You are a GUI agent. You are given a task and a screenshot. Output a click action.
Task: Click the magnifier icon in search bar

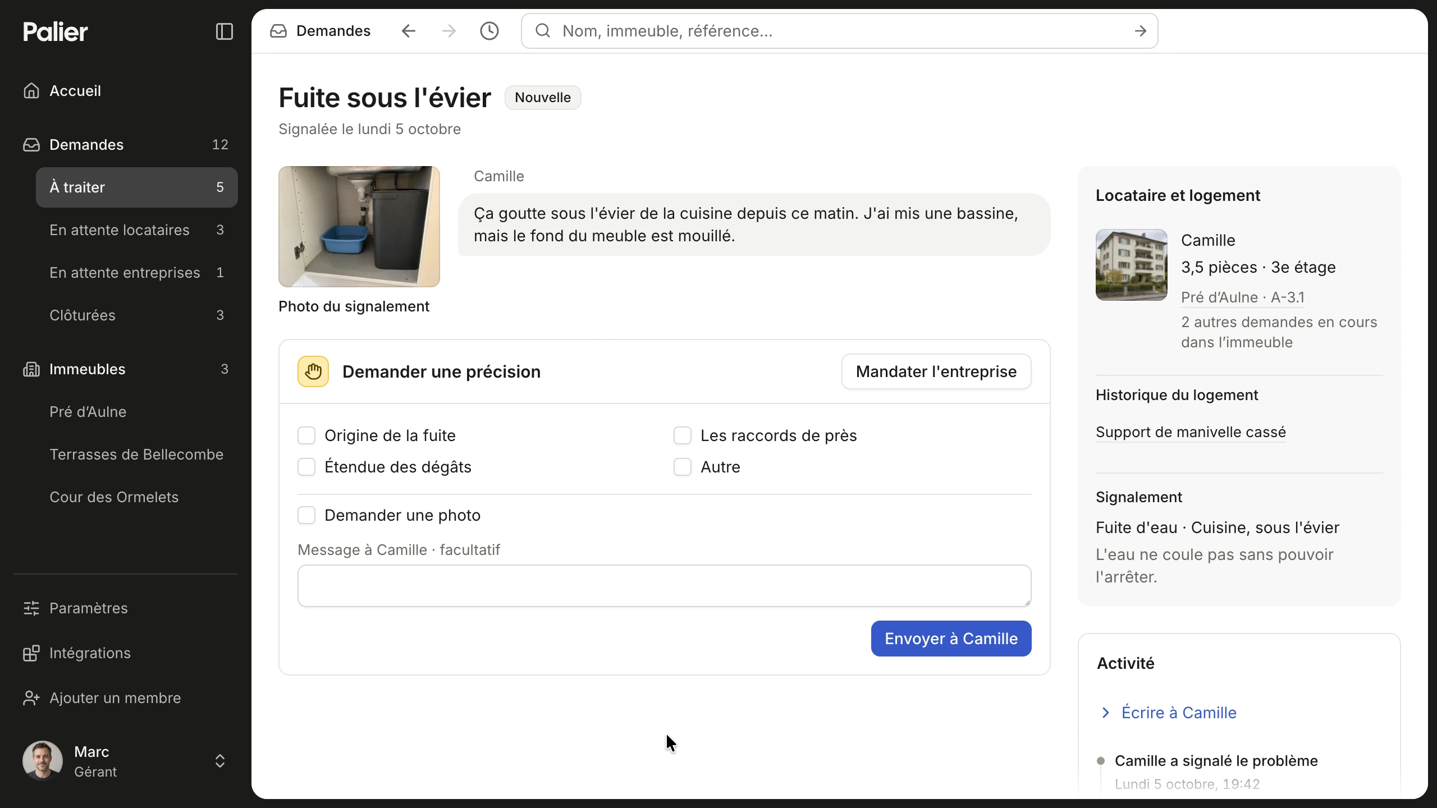pos(543,31)
